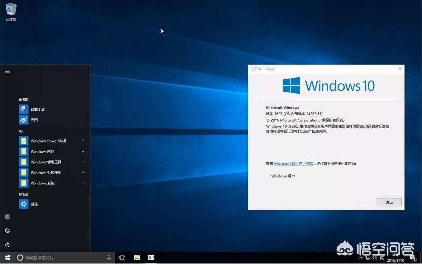Click the 英 input method indicator

point(382,258)
